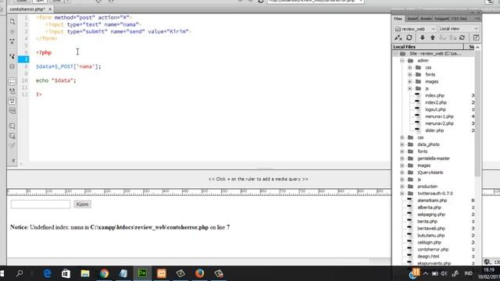
Task: Select slider.php file
Action: tap(434, 130)
